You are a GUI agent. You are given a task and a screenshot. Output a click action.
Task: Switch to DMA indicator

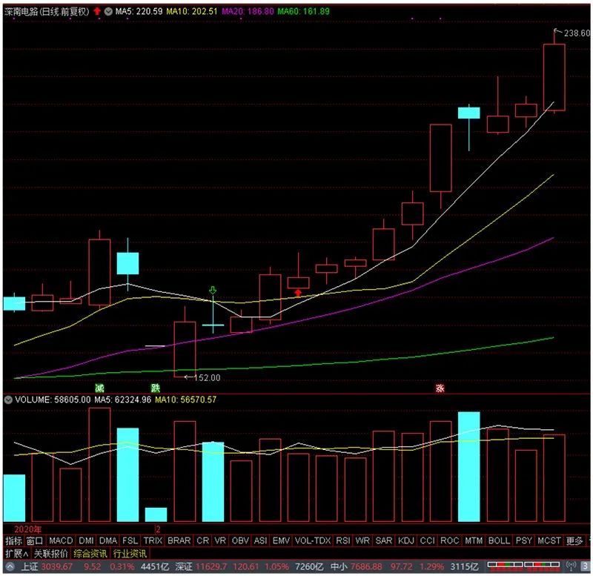point(108,541)
